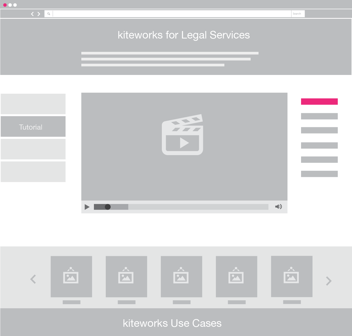Screen dimensions: 352x336
Task: Click the last grey item in right menu
Action: (x=319, y=174)
